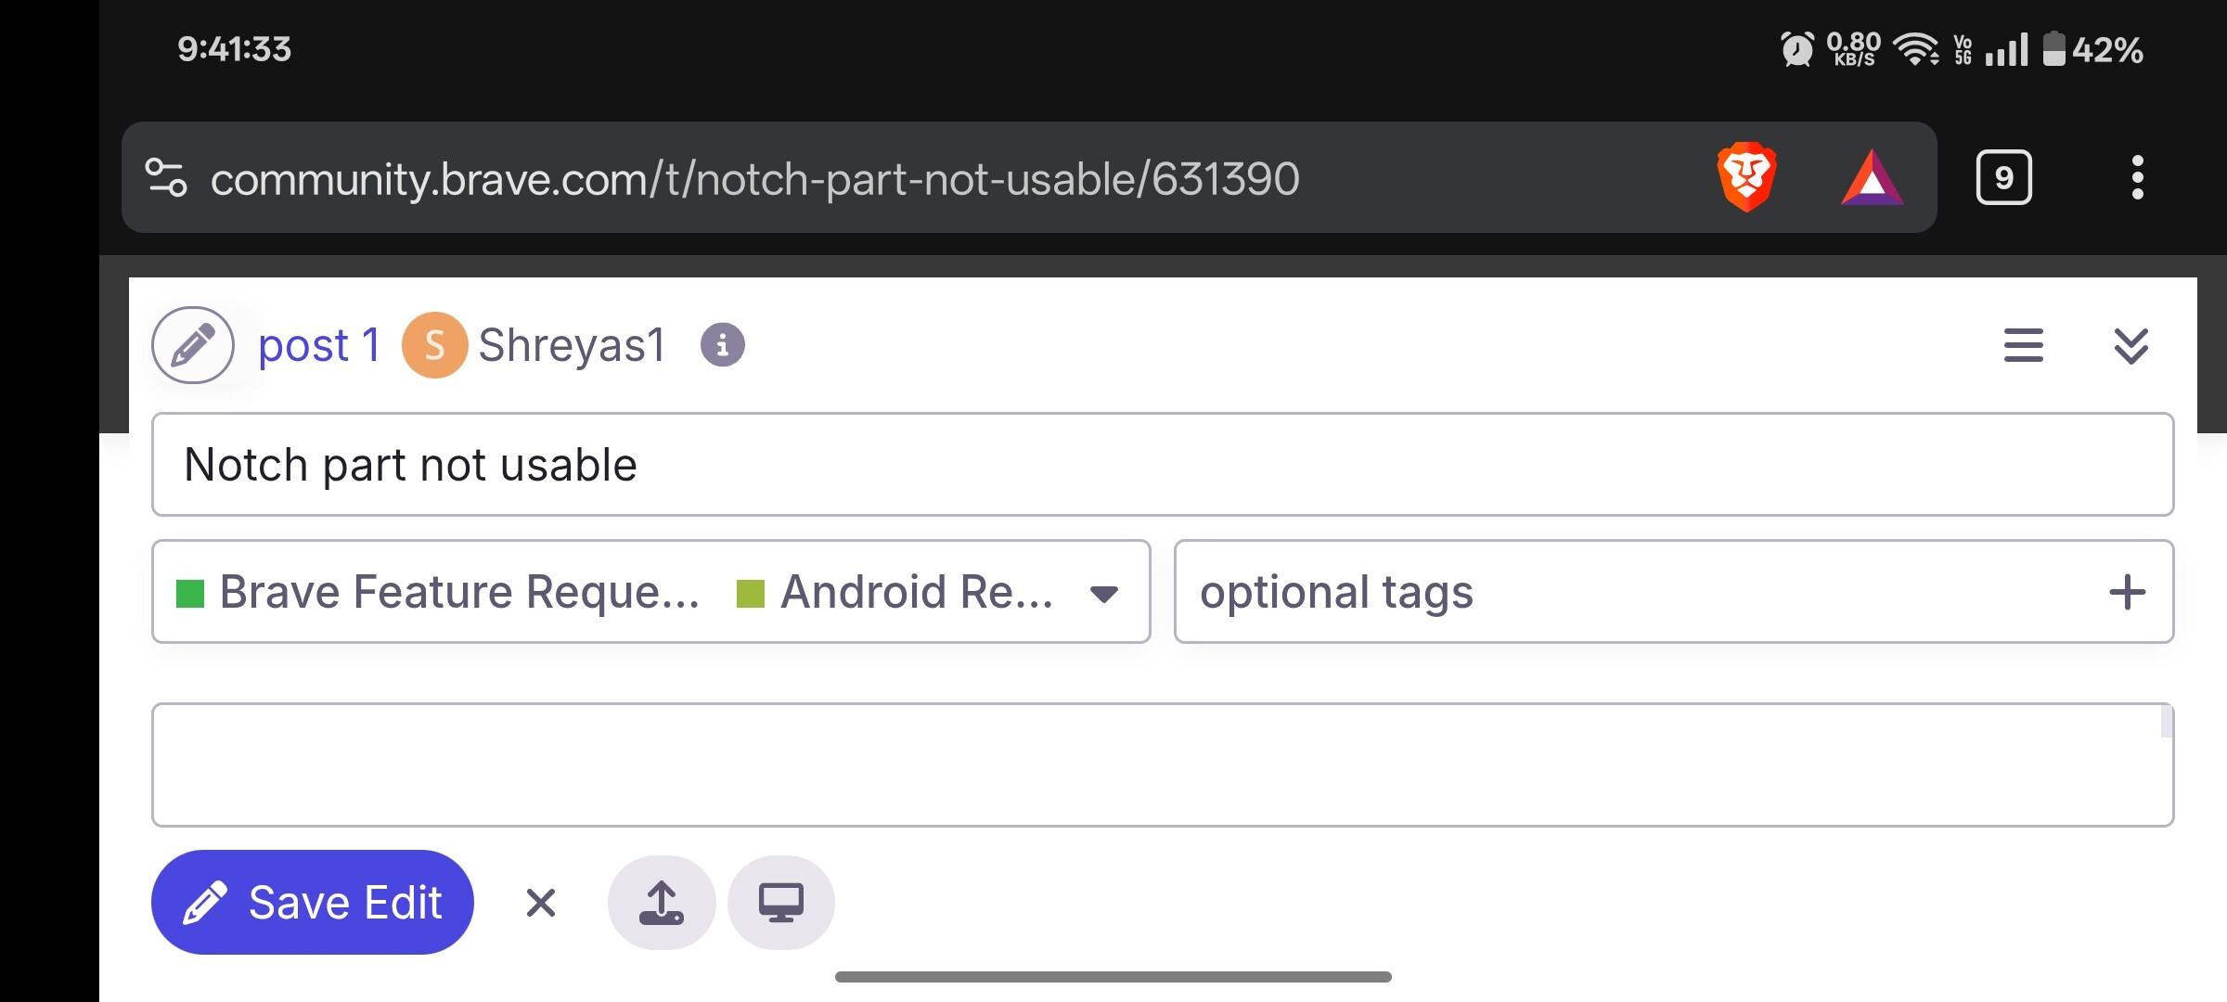Collapse composer with double chevron

[2130, 345]
